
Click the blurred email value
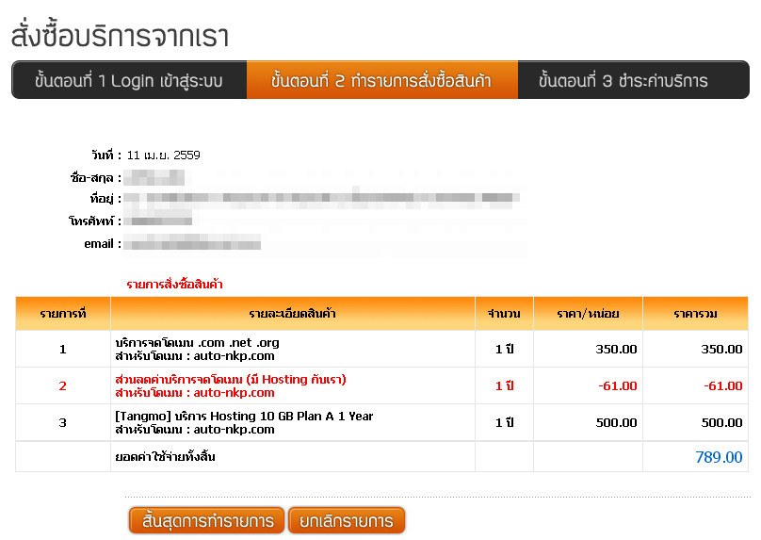tap(192, 244)
